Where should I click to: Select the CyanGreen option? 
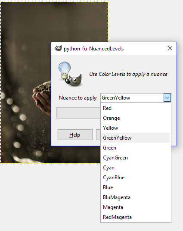click(136, 158)
